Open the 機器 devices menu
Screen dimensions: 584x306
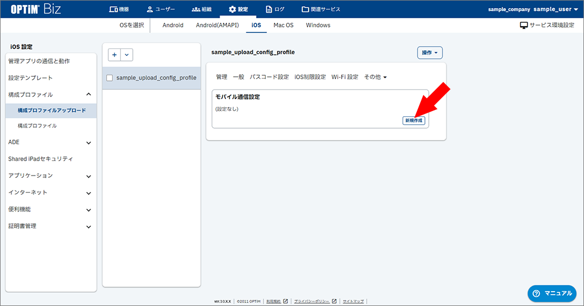[x=119, y=9]
